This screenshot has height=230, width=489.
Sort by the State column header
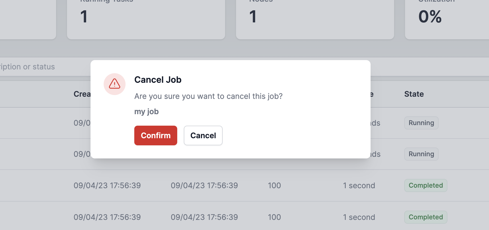[x=414, y=94]
